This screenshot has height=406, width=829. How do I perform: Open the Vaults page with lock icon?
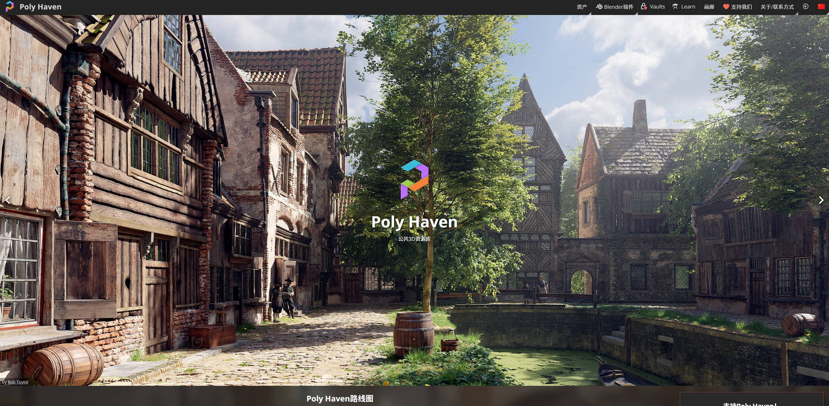(653, 7)
